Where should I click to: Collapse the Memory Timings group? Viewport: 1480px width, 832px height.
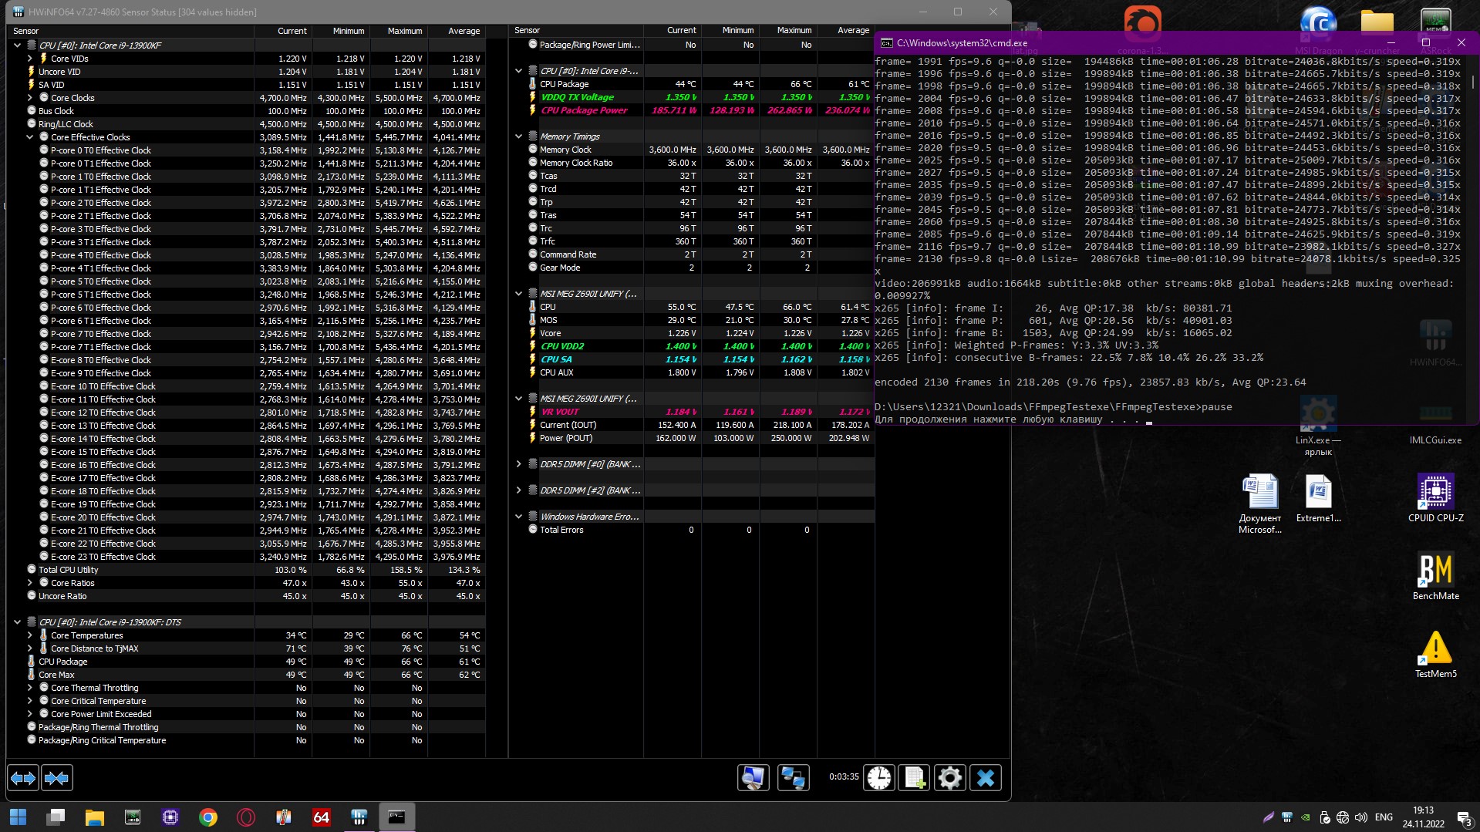(519, 136)
